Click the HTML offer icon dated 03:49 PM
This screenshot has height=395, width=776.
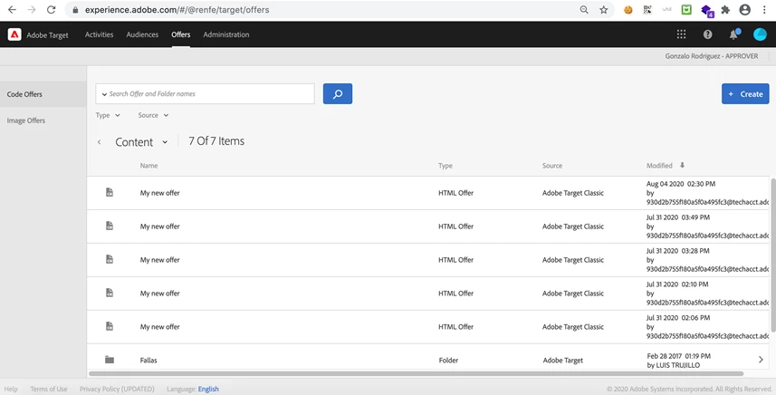tap(110, 226)
